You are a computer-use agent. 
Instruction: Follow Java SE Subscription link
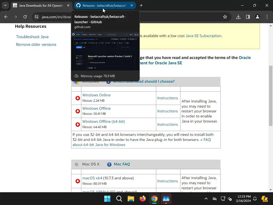[x=203, y=36]
